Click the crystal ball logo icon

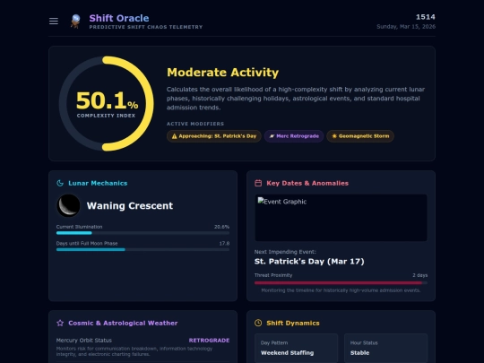75,21
